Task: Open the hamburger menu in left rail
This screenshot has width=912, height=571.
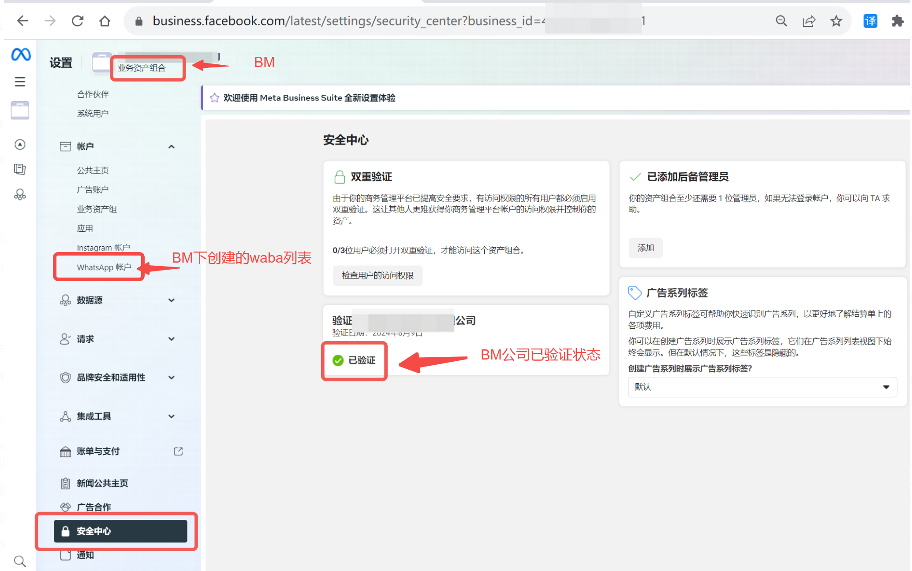Action: pyautogui.click(x=20, y=82)
